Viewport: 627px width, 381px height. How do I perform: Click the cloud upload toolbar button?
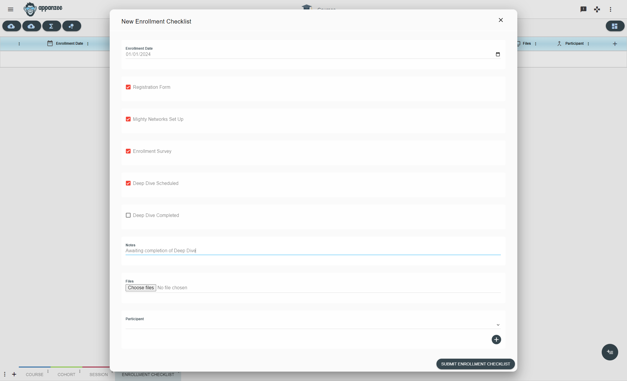[12, 26]
